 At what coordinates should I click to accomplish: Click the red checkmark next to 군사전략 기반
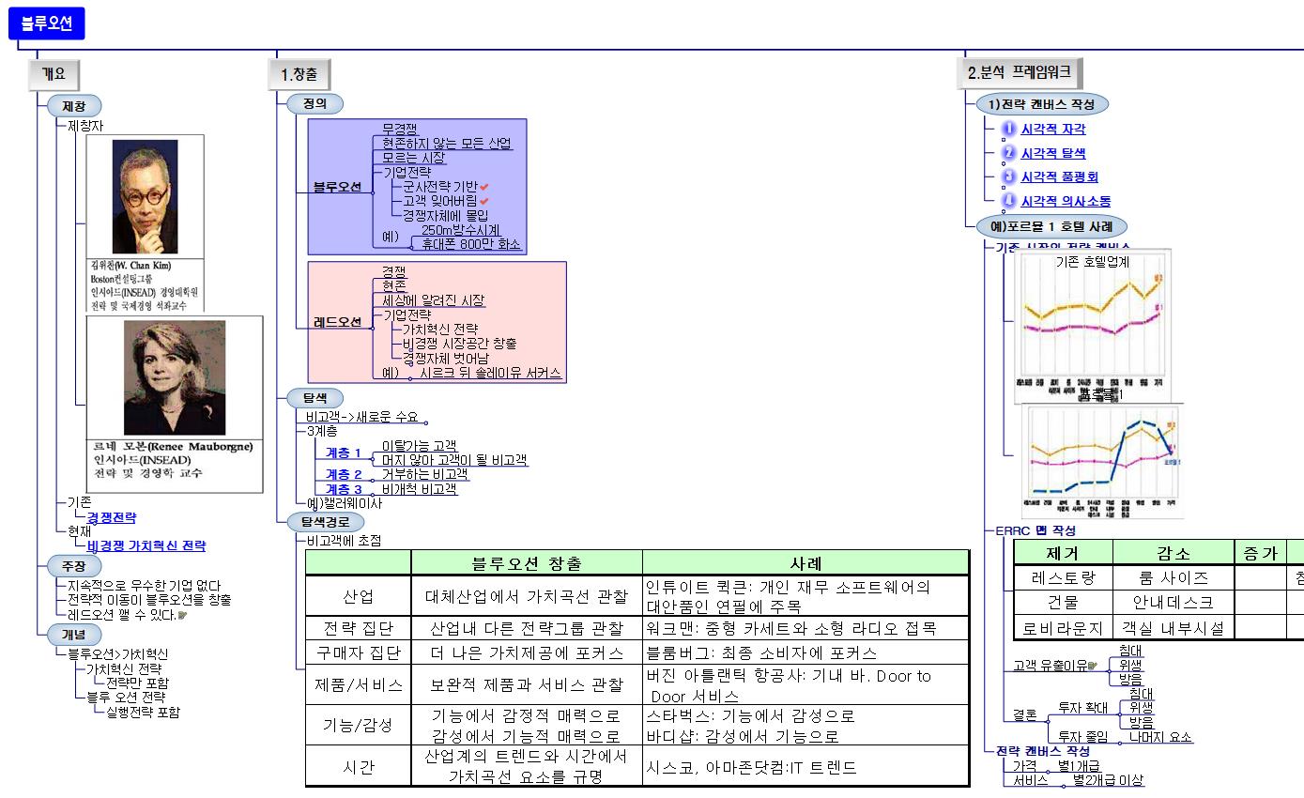coord(484,187)
